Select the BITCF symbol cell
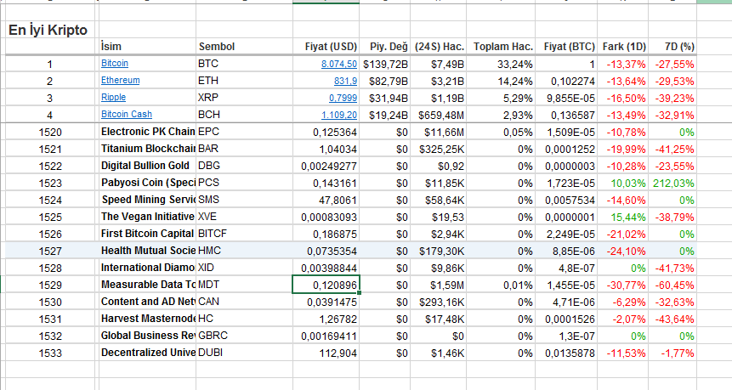The width and height of the screenshot is (732, 390). coord(244,234)
